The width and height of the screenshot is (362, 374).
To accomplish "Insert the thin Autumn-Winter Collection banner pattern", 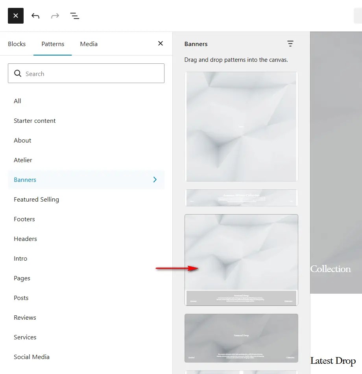I will click(x=241, y=198).
